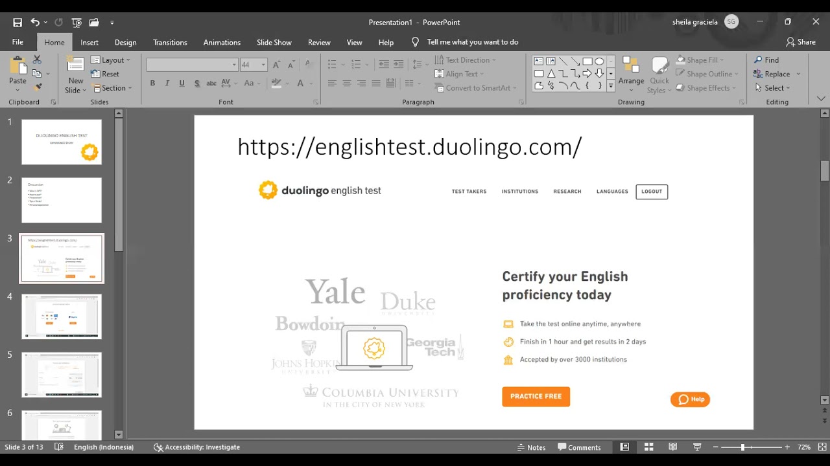Expand the Shape Outline dropdown
The height and width of the screenshot is (466, 830).
tap(707, 74)
